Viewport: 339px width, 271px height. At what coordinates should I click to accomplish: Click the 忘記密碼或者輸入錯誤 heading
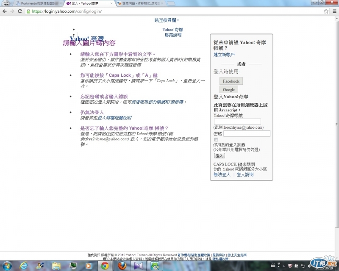tap(104, 97)
